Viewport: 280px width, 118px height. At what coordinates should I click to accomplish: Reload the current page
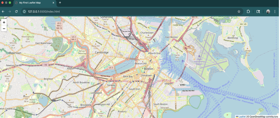coord(16,12)
